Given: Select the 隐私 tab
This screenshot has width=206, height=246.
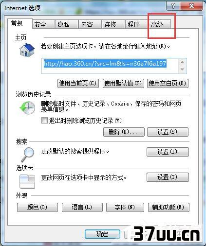Looking at the screenshot, I should (67, 24).
